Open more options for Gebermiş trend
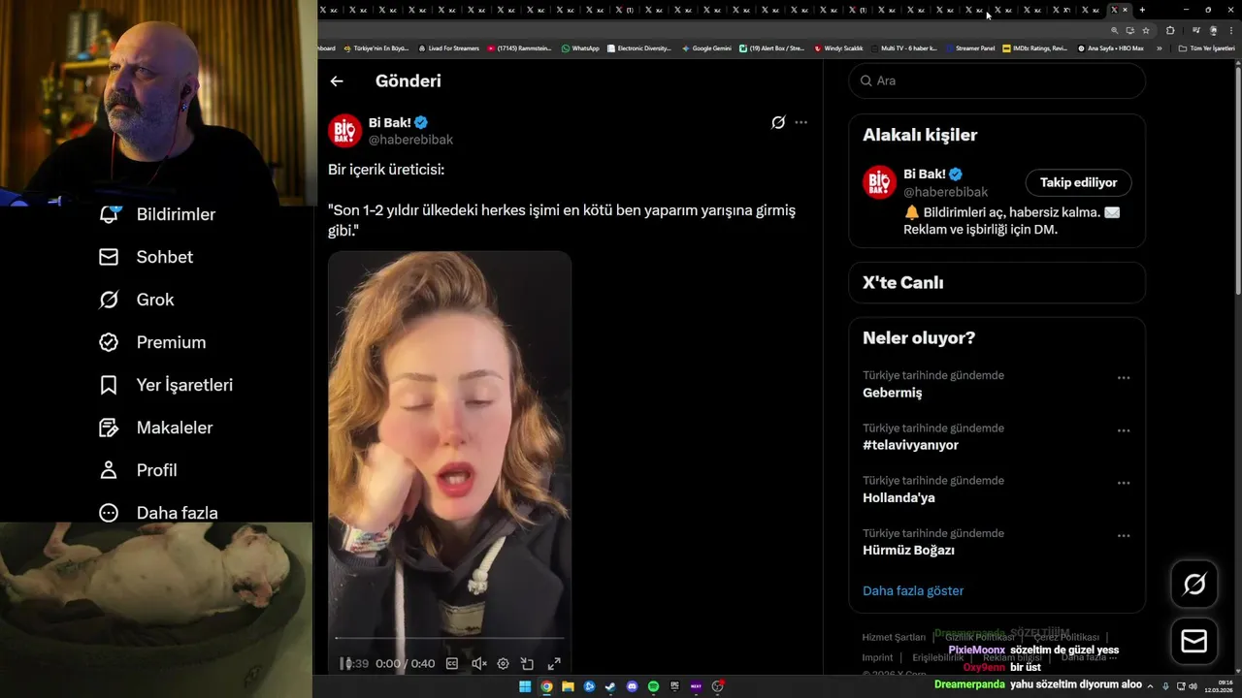 coord(1124,378)
